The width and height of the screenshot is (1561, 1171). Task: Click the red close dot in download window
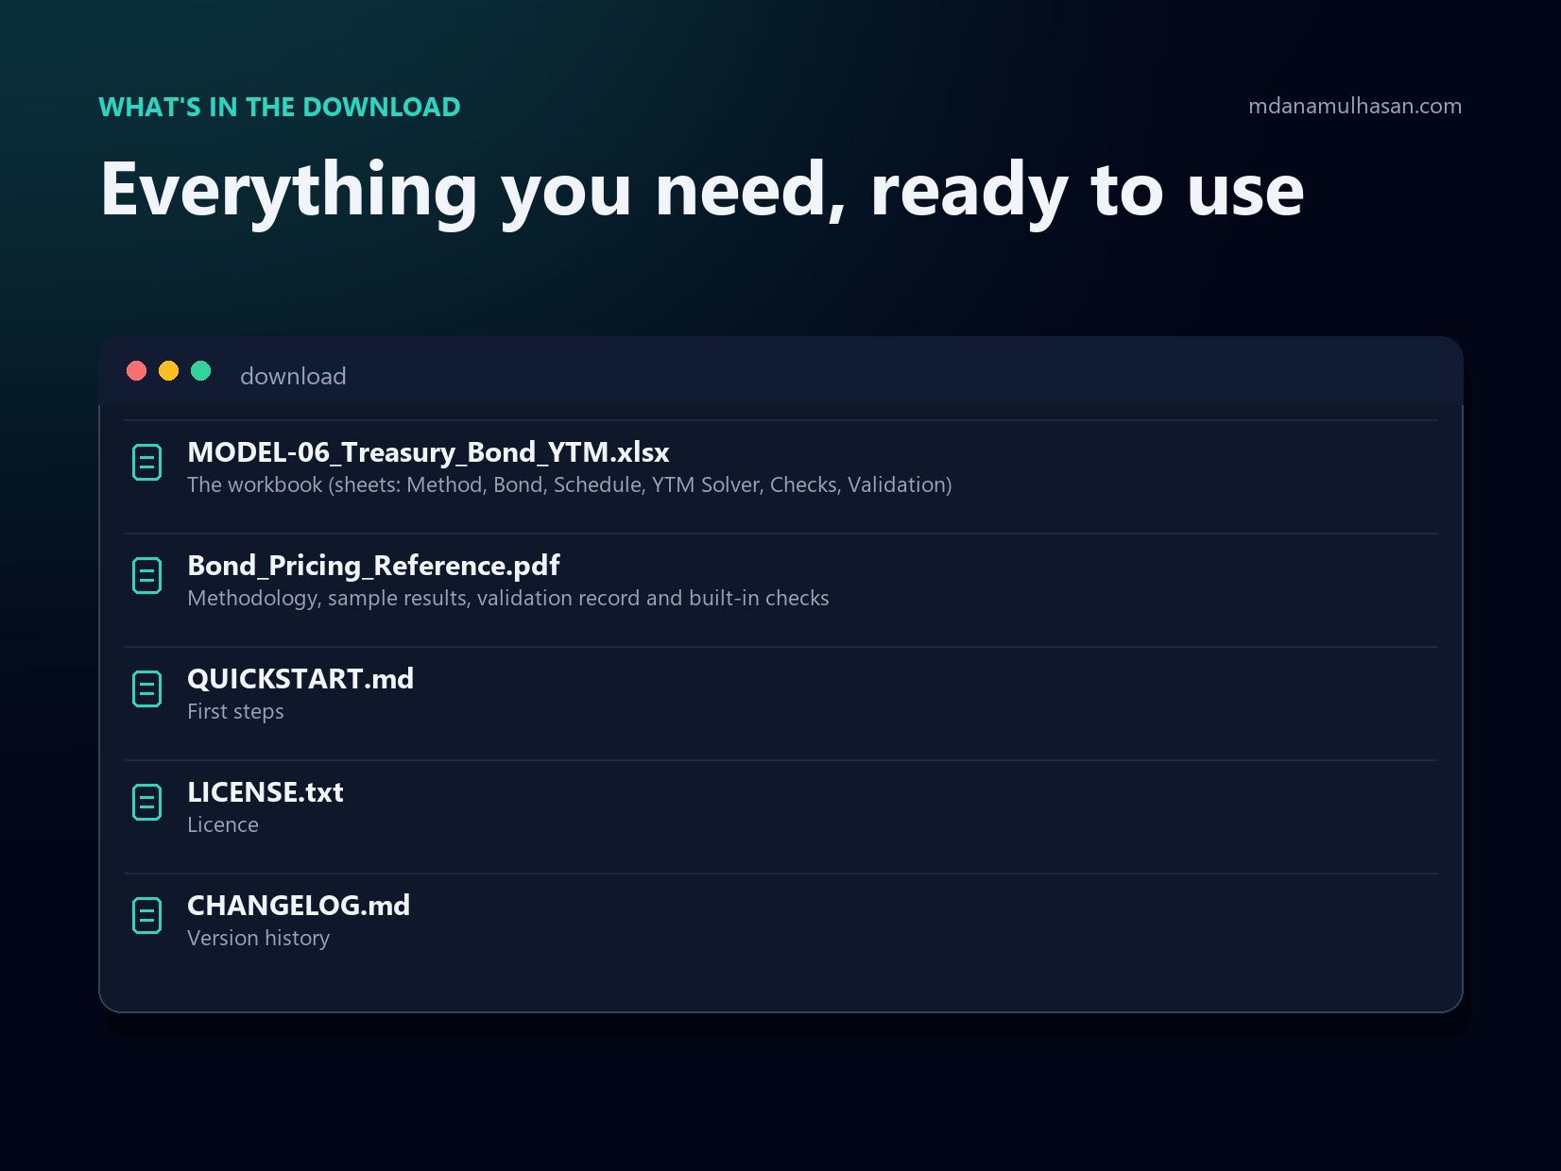coord(137,370)
